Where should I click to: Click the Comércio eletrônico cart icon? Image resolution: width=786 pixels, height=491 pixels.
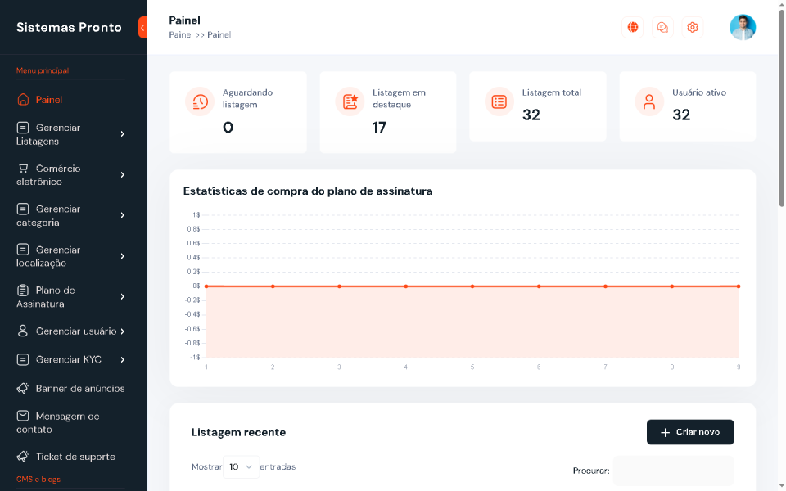(x=22, y=168)
